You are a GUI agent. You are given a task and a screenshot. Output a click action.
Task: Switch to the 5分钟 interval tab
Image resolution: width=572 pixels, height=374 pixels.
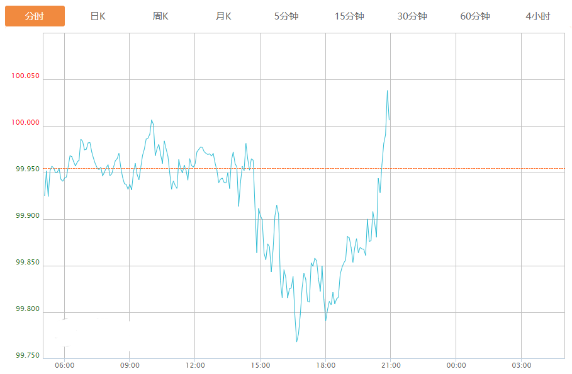(286, 16)
